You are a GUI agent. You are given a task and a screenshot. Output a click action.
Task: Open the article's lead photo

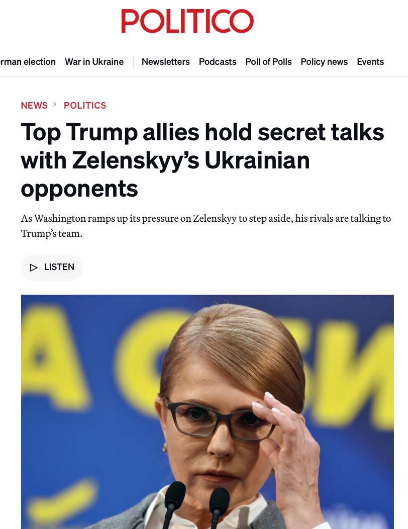click(208, 412)
